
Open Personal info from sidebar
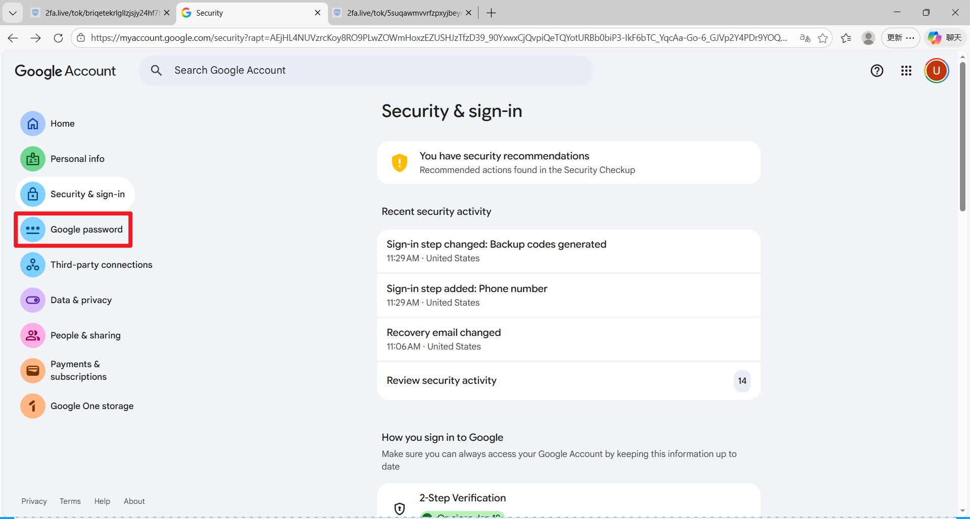click(77, 159)
